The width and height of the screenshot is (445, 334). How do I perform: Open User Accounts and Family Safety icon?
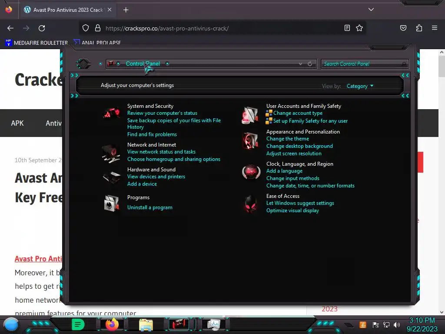[250, 115]
